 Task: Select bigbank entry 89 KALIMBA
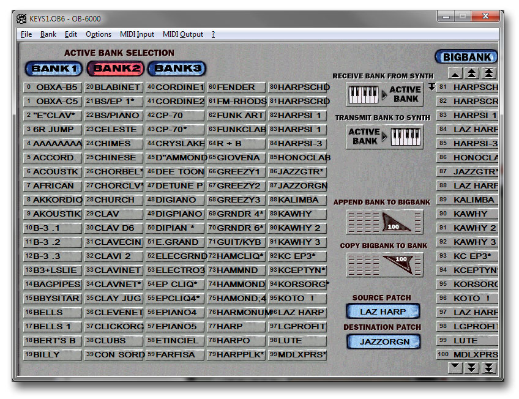coord(468,200)
